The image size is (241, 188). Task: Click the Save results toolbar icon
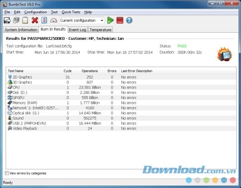7,21
